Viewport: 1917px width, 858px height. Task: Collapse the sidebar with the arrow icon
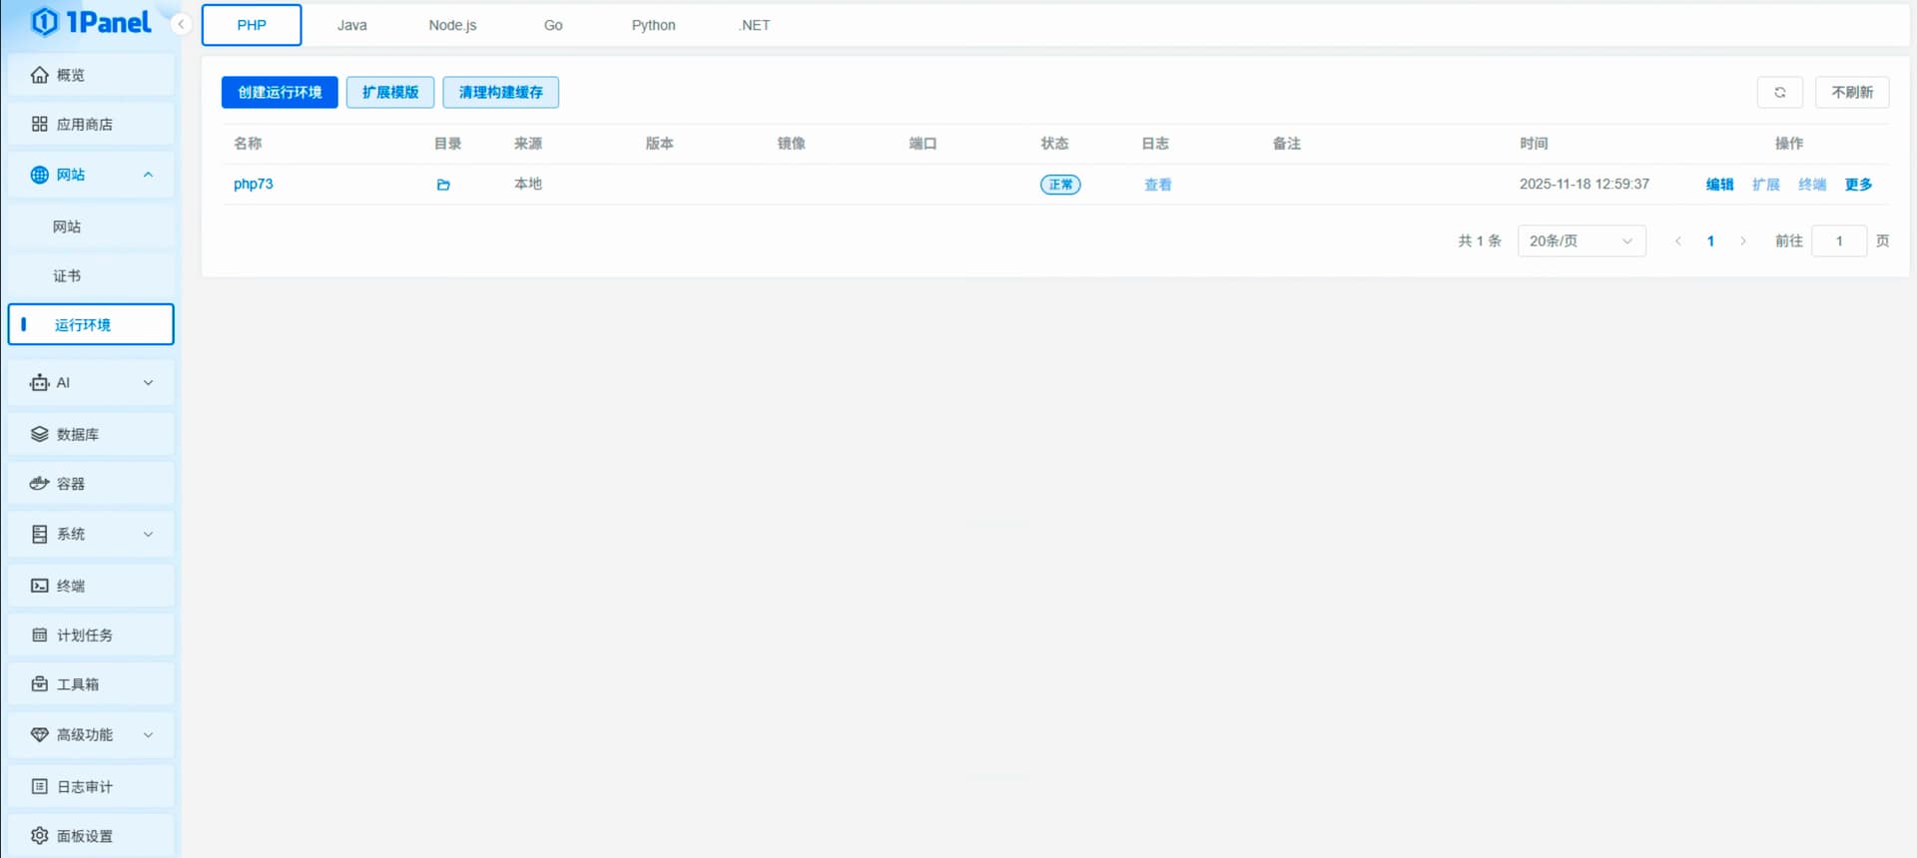point(181,24)
